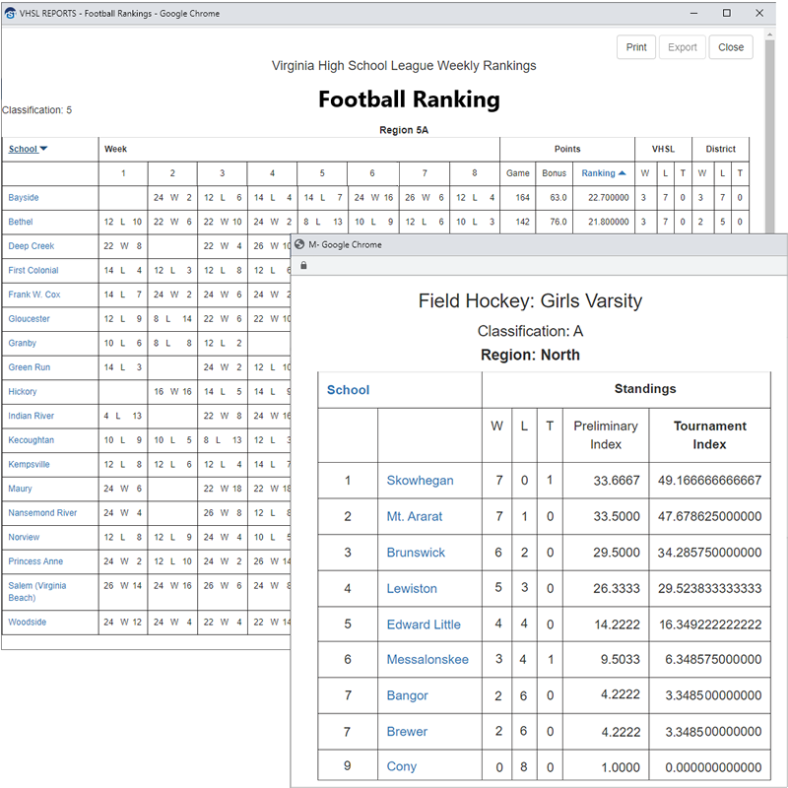Minimize the VHSL Reports Chrome window
This screenshot has width=788, height=788.
point(694,14)
